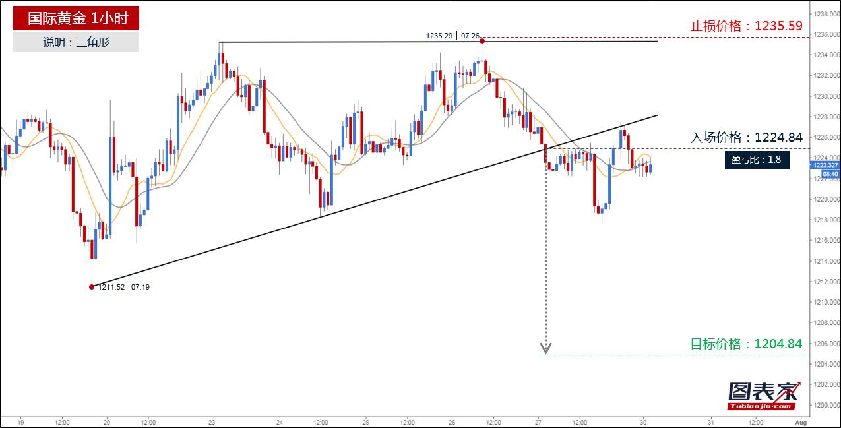Click the date label 30 on time axis
This screenshot has height=428, width=841.
[644, 422]
